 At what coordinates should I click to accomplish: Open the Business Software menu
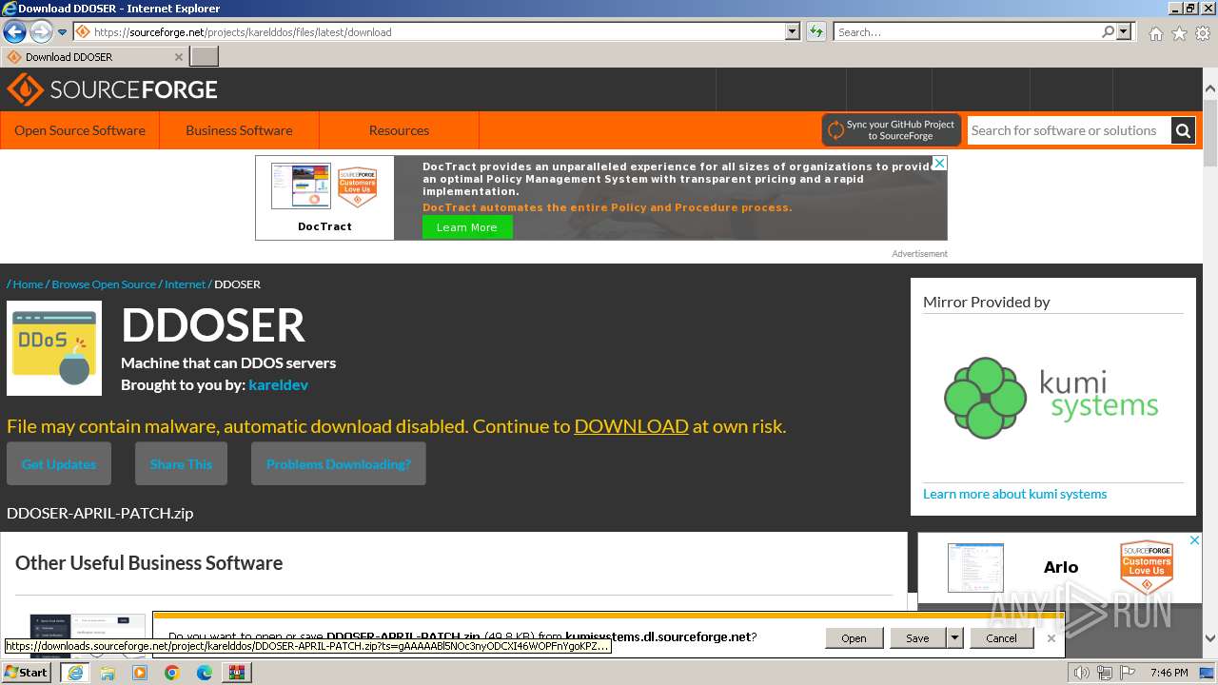(239, 130)
